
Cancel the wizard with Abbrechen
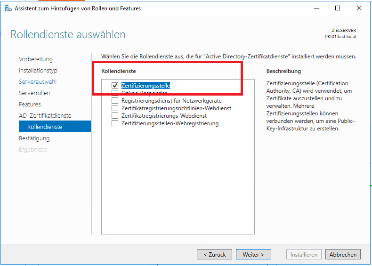tap(343, 254)
